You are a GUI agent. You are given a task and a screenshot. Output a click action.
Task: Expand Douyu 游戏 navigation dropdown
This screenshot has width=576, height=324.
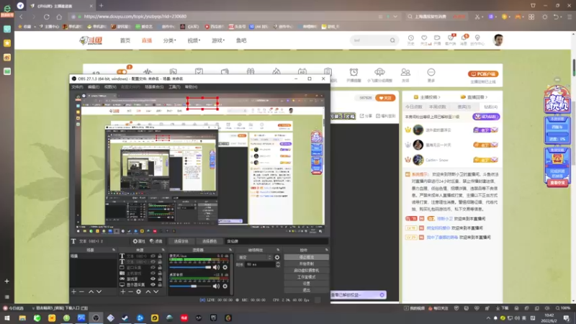click(x=218, y=40)
